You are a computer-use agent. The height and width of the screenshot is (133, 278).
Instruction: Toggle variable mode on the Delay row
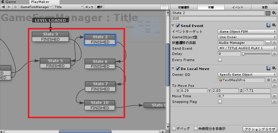tap(274, 54)
